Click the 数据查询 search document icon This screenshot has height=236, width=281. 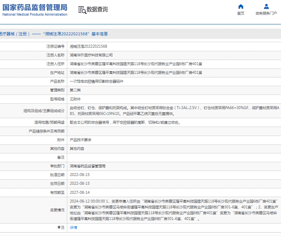click(82, 10)
